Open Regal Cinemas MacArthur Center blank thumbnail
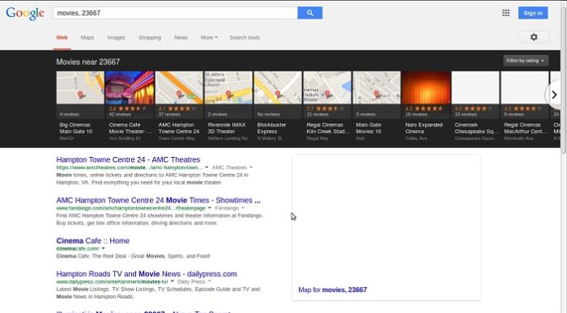Viewport: 567px width, 313px height. [x=525, y=88]
